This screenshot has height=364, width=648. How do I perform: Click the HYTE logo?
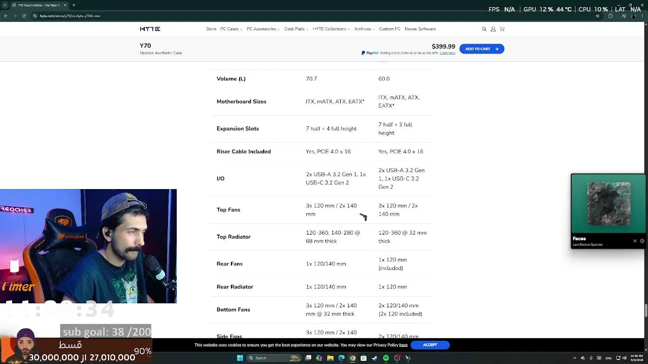pos(150,29)
